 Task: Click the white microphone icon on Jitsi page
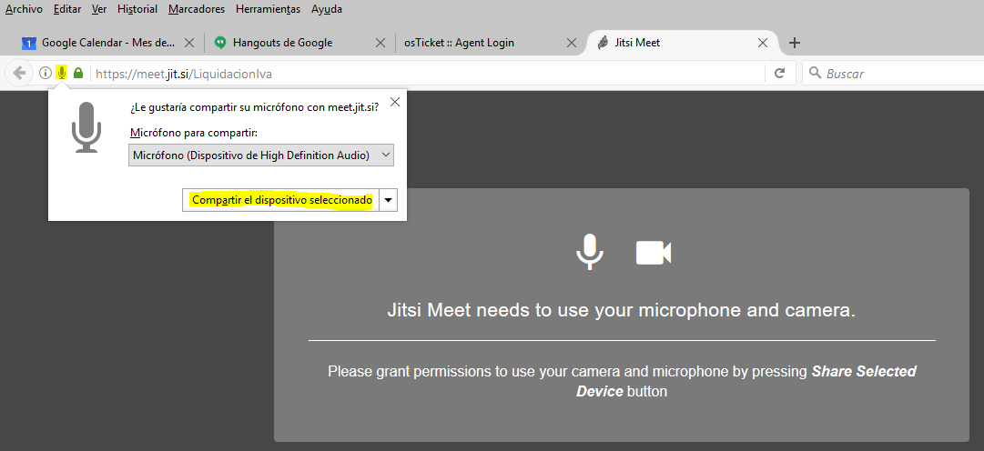click(x=590, y=252)
